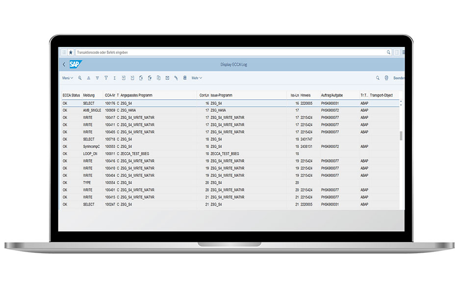
Task: Click the Sum (Σ) totals icon
Action: [115, 78]
